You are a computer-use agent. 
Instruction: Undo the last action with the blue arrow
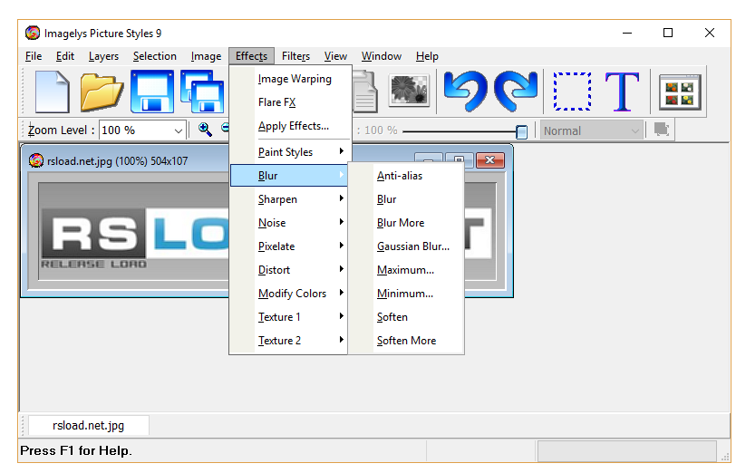pyautogui.click(x=465, y=91)
